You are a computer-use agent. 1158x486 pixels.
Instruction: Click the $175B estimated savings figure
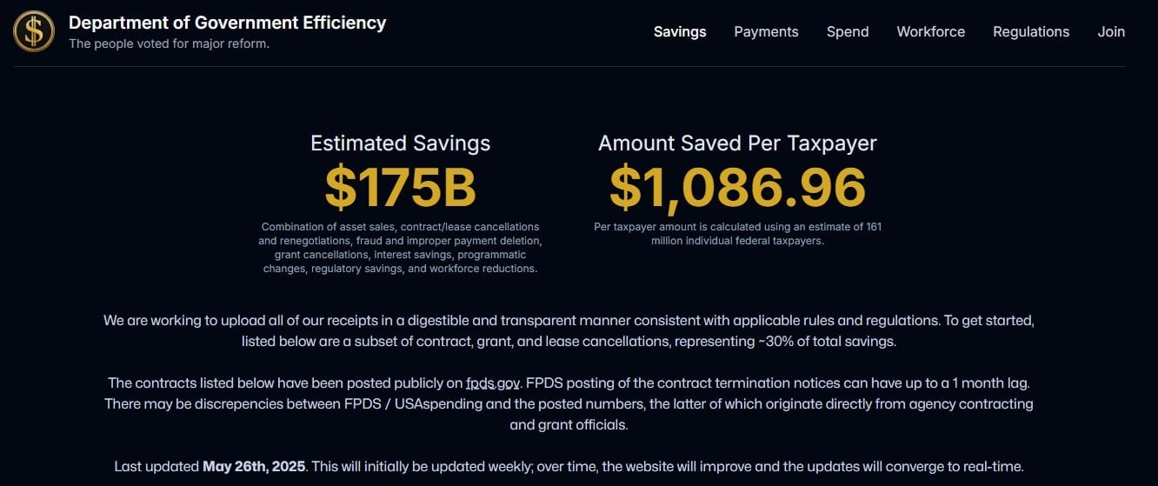coord(400,188)
